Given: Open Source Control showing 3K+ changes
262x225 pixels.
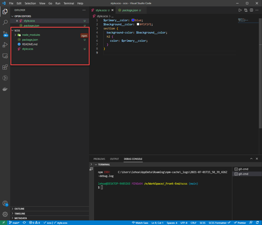Looking at the screenshot, I should tap(5, 33).
